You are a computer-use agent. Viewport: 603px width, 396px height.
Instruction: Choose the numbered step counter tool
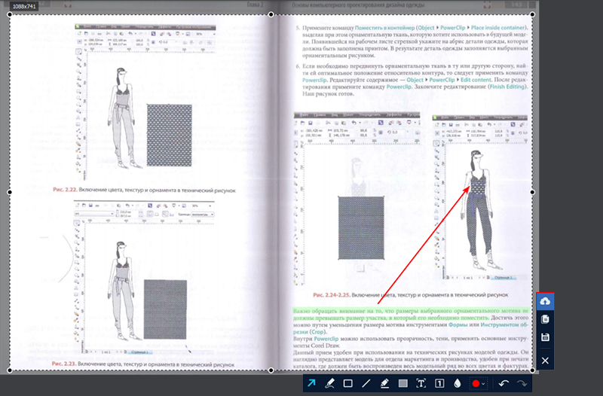click(x=439, y=383)
